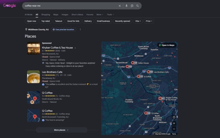Expand the Price filter dropdown
The height and width of the screenshot is (138, 220).
point(149,21)
